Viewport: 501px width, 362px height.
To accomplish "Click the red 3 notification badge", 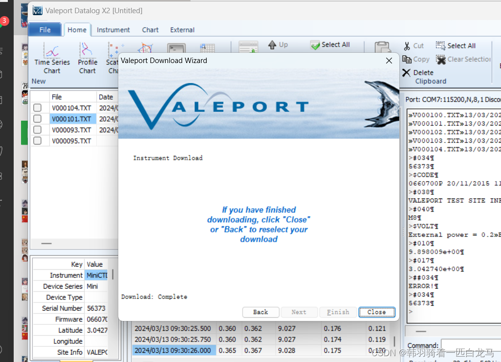I will pos(4,21).
